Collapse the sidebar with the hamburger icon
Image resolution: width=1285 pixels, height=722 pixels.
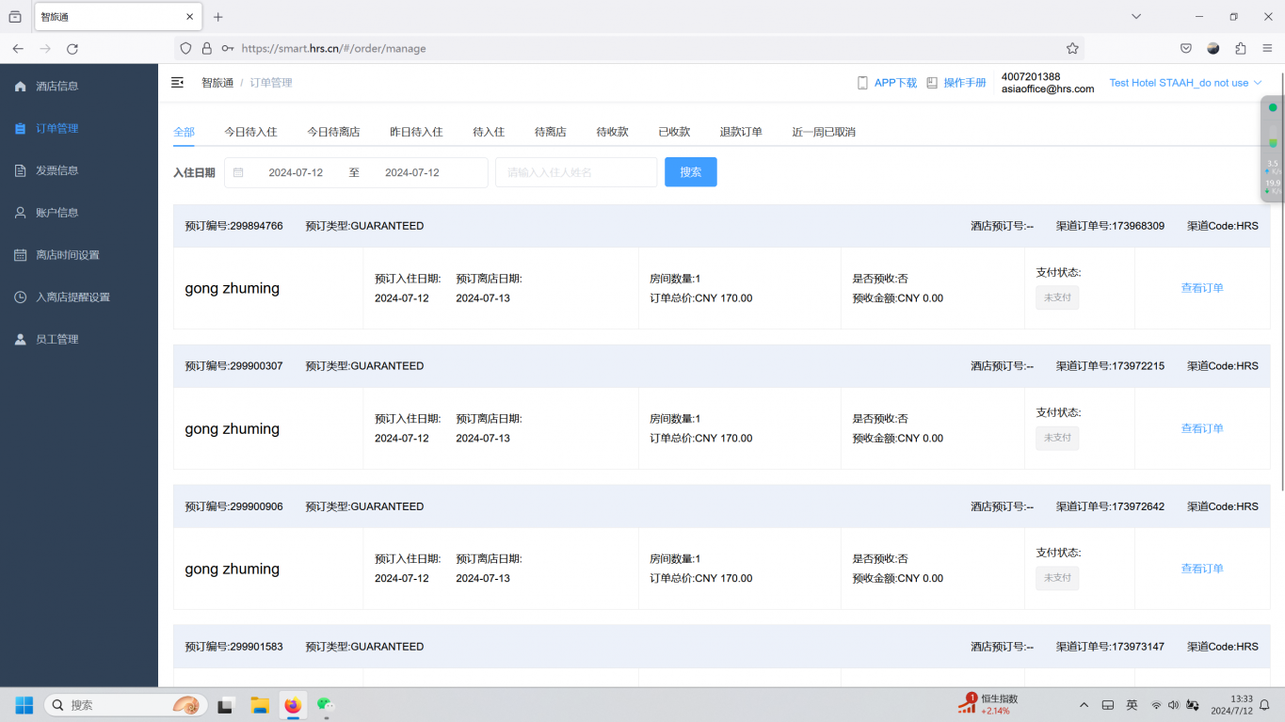177,83
